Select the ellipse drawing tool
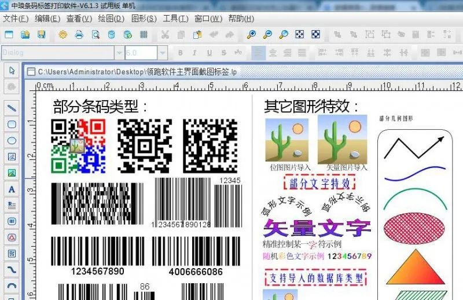463x300 pixels. pos(12,140)
